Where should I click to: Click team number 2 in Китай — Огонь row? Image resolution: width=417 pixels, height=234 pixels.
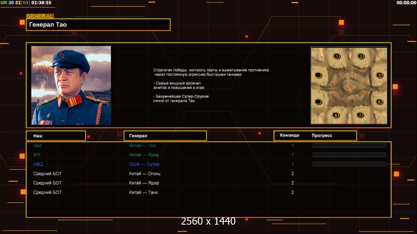pyautogui.click(x=293, y=174)
